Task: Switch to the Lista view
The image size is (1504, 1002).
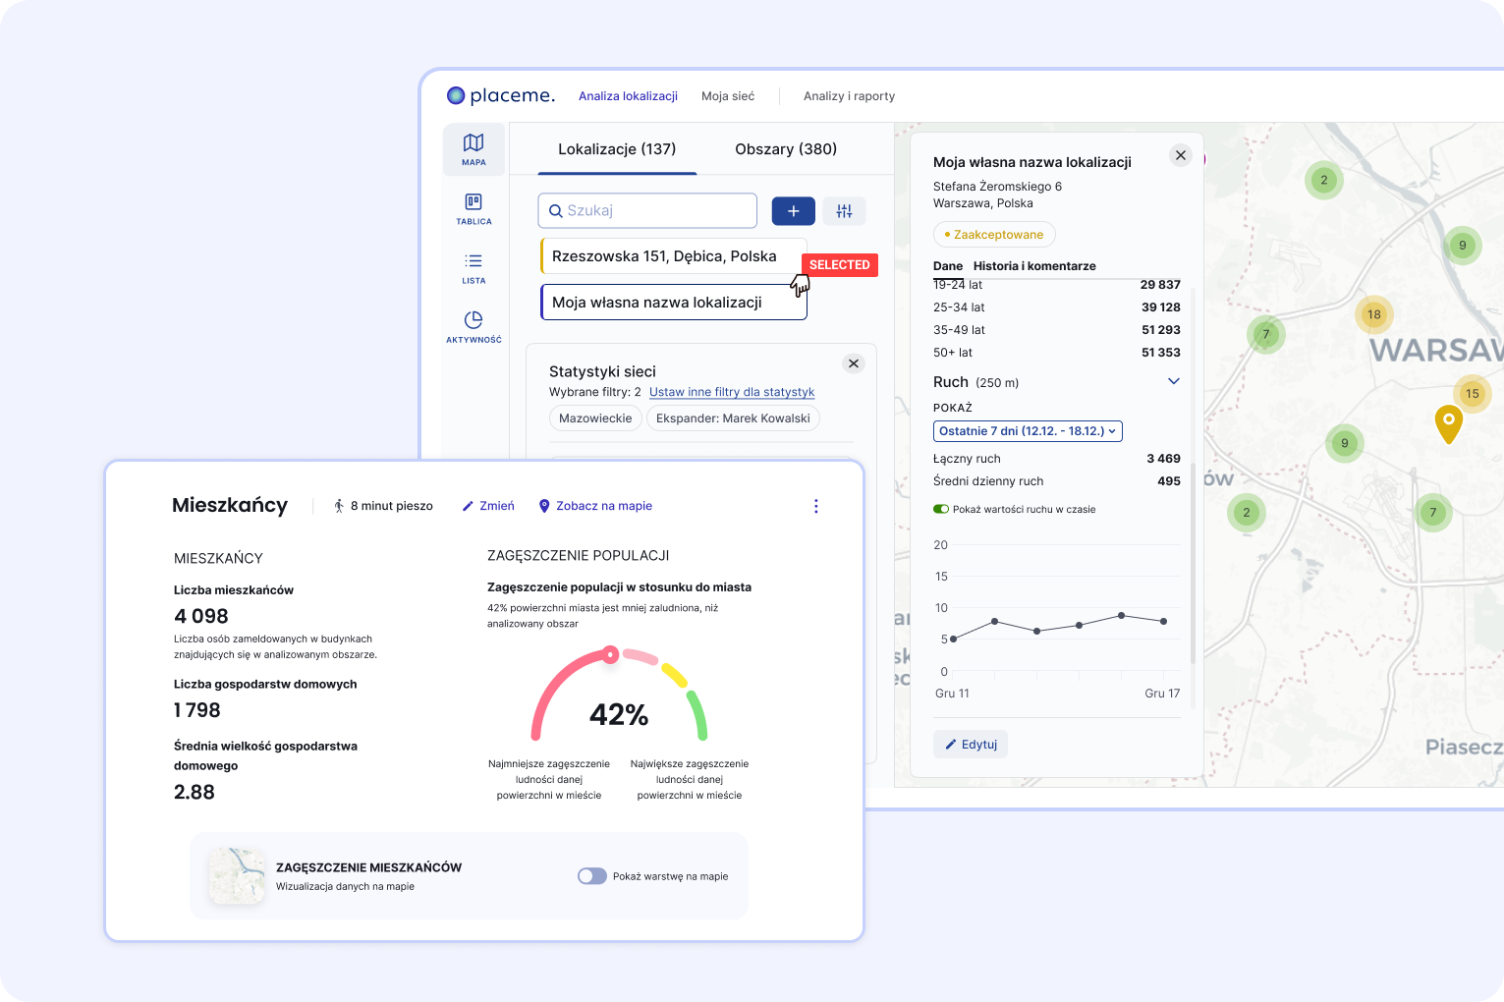Action: 473,267
